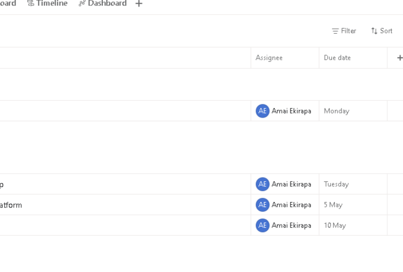This screenshot has width=403, height=272.
Task: Open the task ending in 'atform'
Action: (x=11, y=205)
